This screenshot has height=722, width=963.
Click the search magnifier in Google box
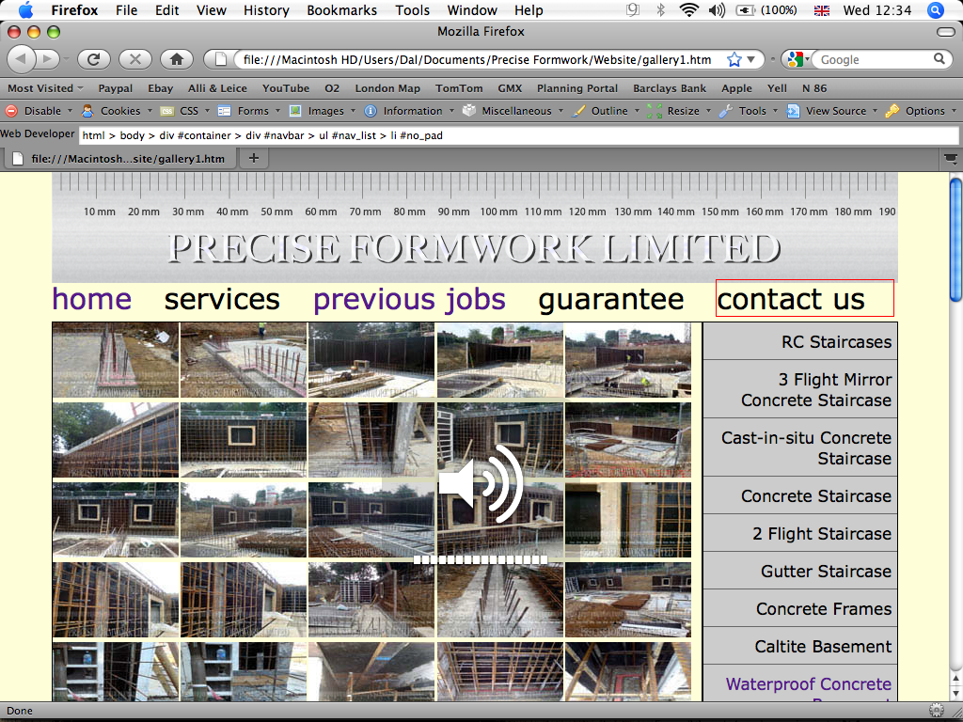[939, 59]
